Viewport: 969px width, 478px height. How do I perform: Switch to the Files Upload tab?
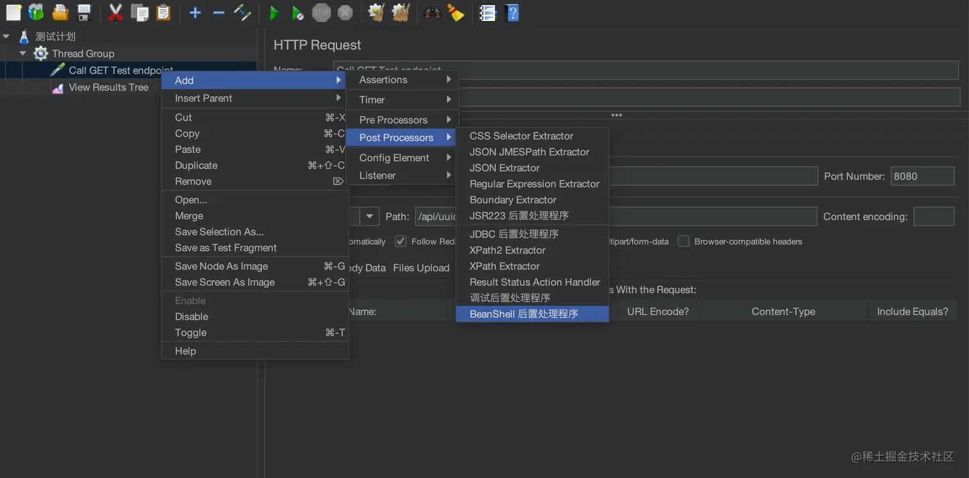(x=421, y=268)
